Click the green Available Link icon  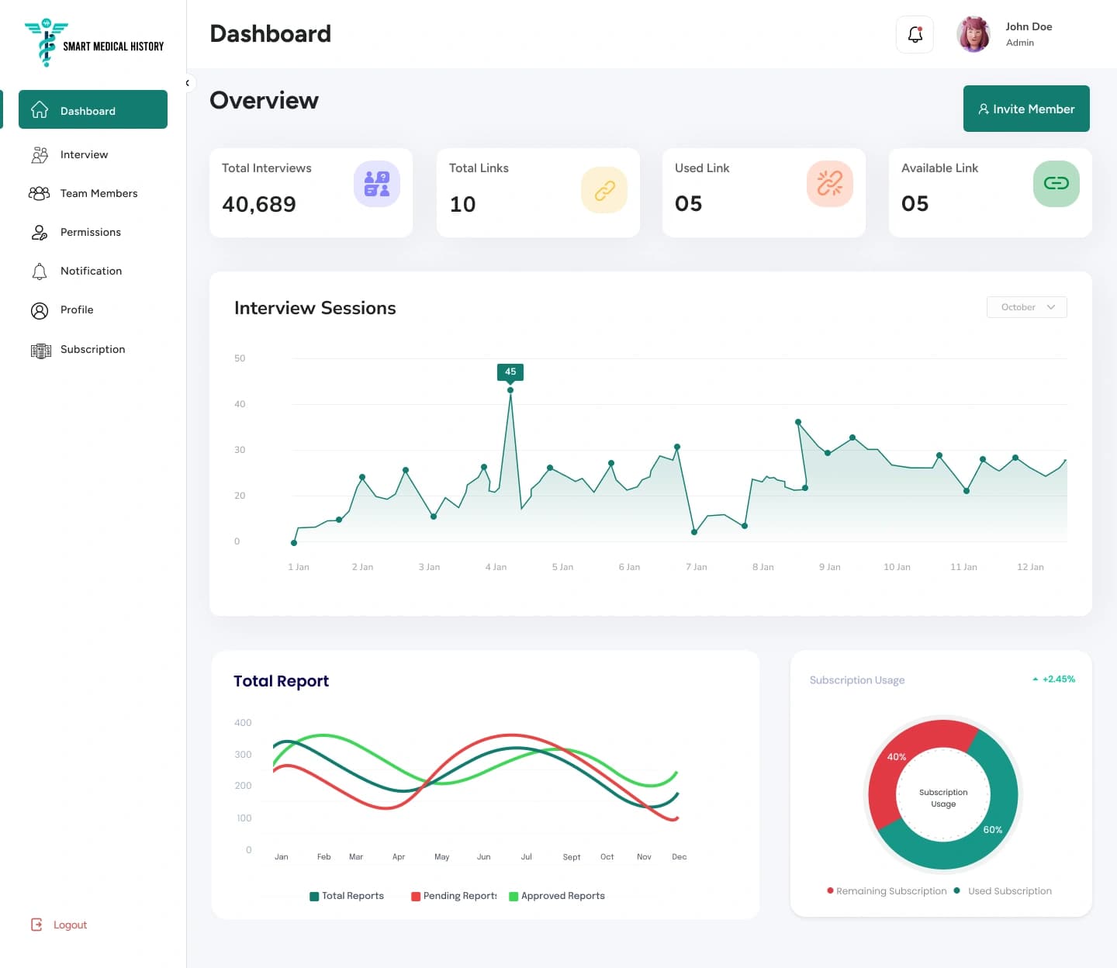pos(1056,184)
